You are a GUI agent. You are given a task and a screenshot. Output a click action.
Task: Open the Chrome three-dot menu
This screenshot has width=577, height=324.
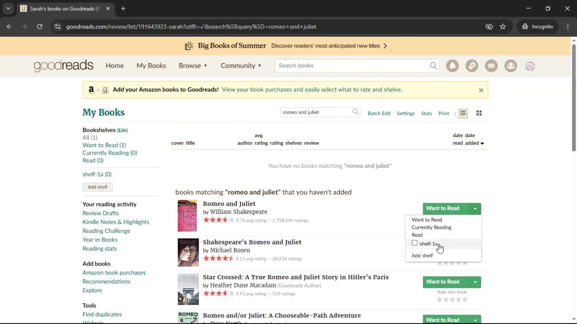click(568, 27)
